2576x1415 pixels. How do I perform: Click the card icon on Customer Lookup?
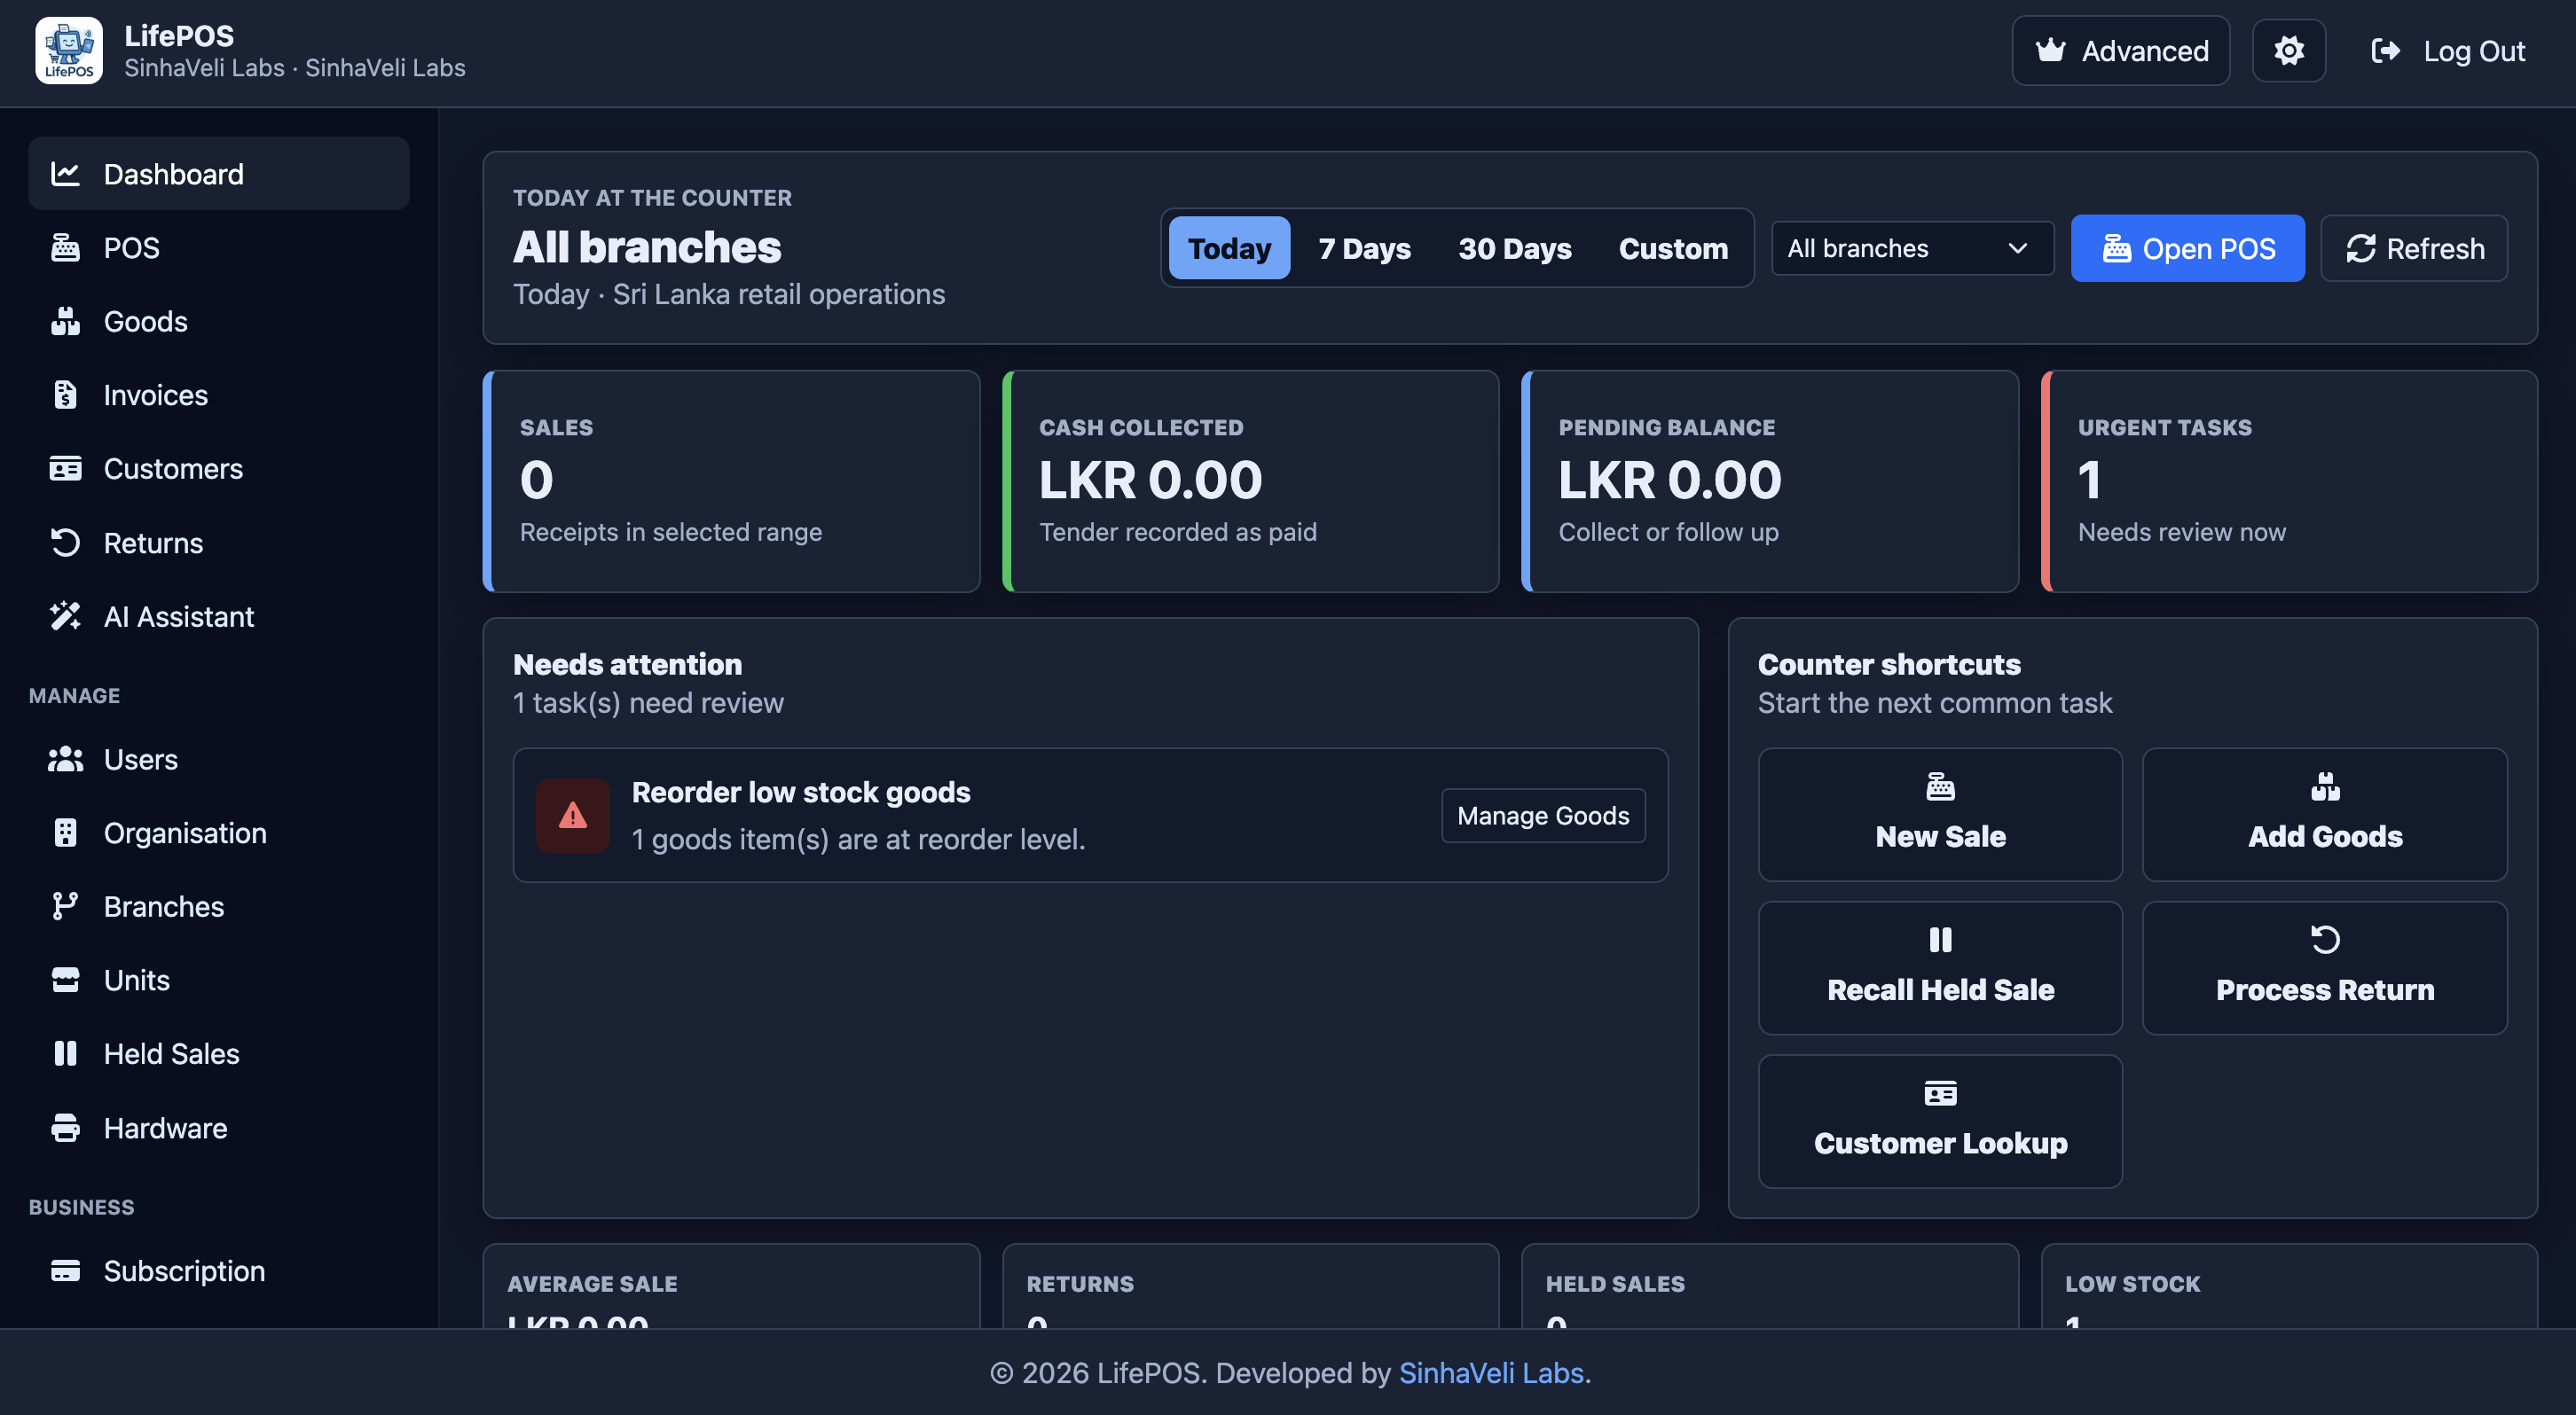(x=1940, y=1093)
